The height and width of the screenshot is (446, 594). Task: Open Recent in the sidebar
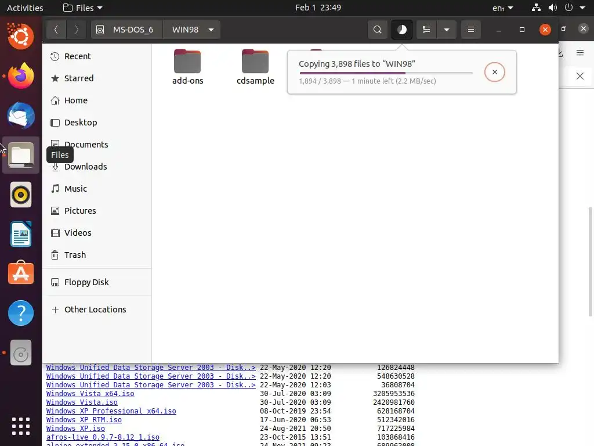[97, 56]
